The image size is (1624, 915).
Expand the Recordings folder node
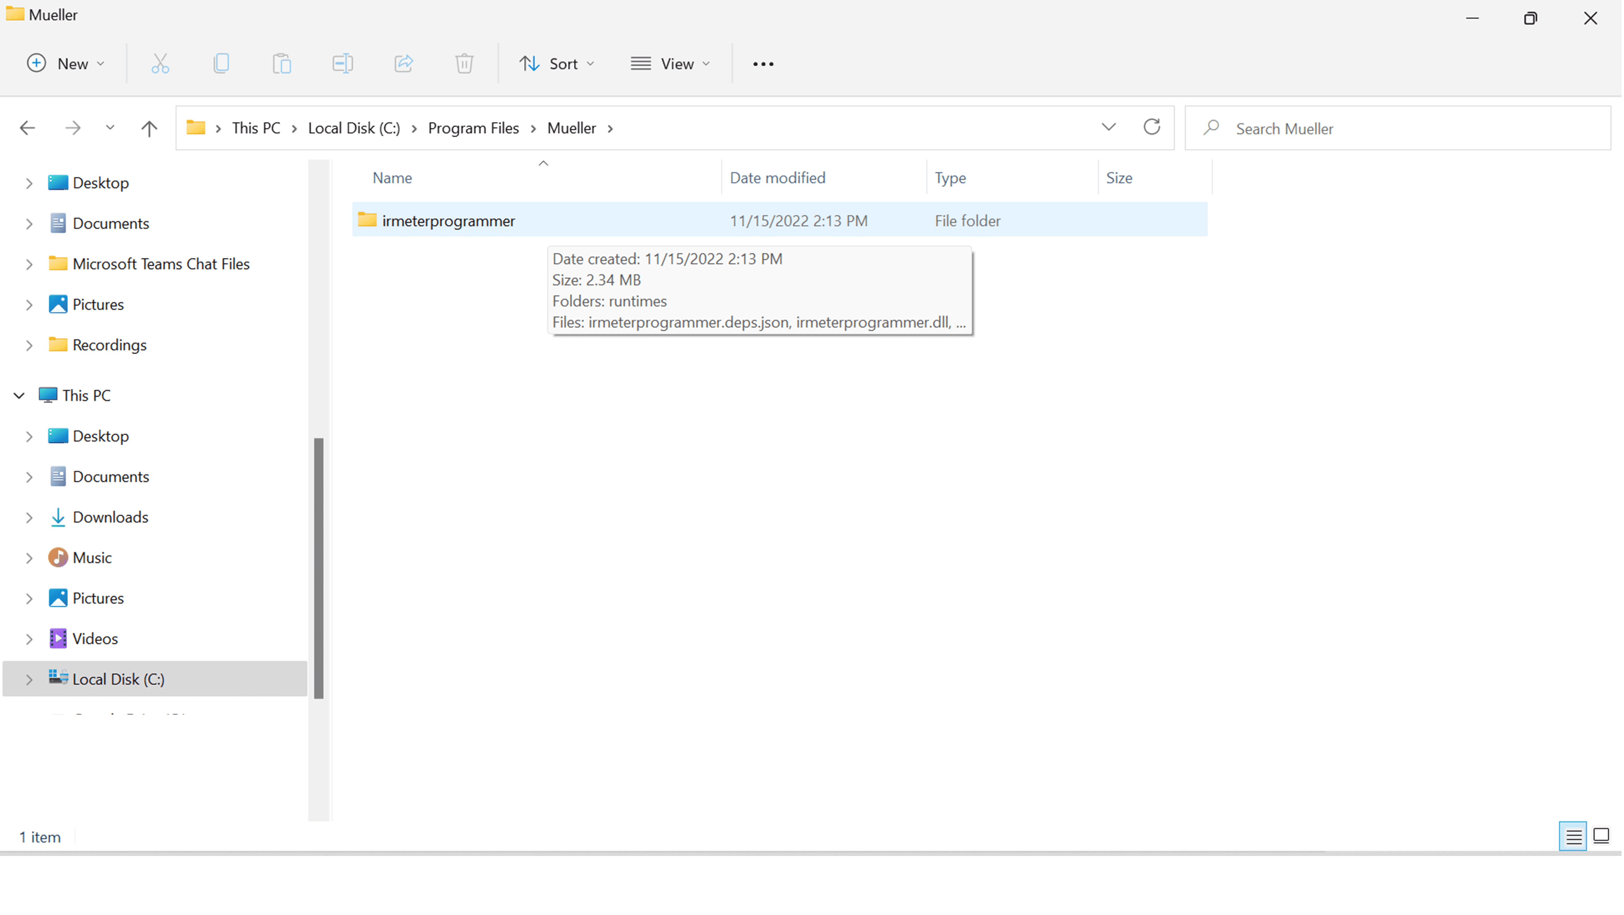(x=29, y=345)
